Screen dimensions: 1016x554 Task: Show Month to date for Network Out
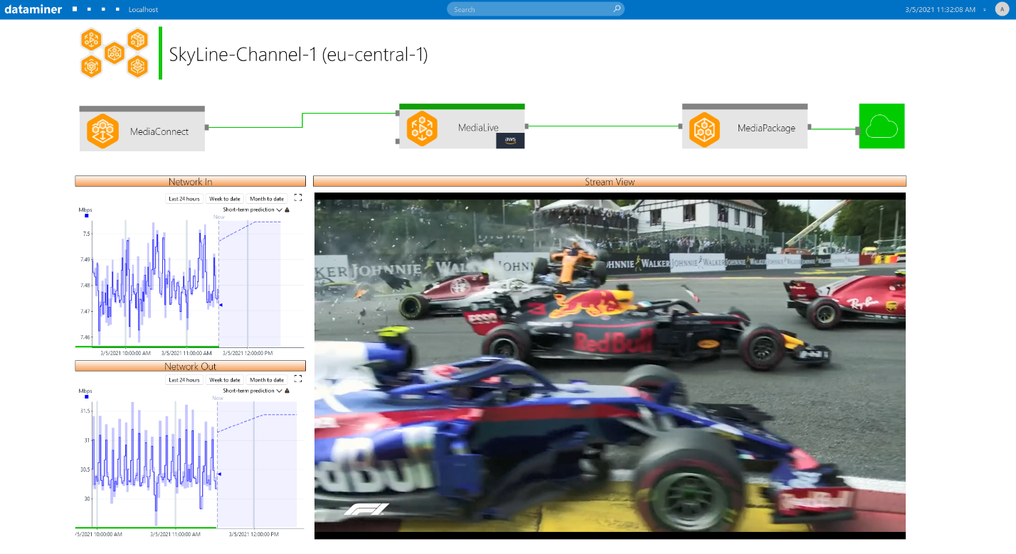[267, 380]
